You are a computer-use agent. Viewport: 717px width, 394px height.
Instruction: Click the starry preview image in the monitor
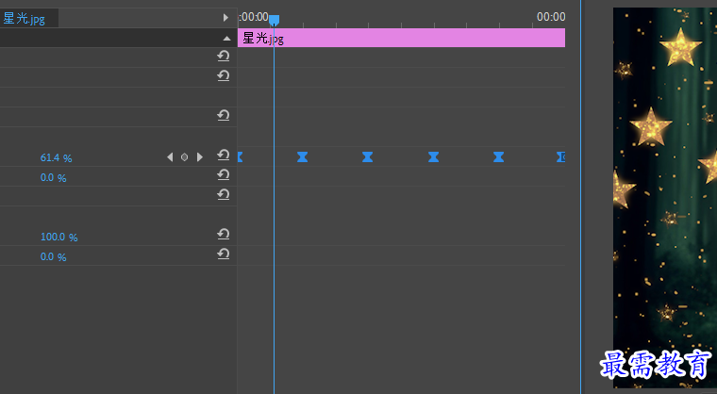[x=665, y=197]
